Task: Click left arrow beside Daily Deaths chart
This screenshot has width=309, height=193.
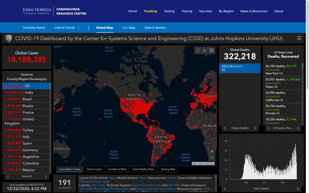Action: tap(225, 188)
